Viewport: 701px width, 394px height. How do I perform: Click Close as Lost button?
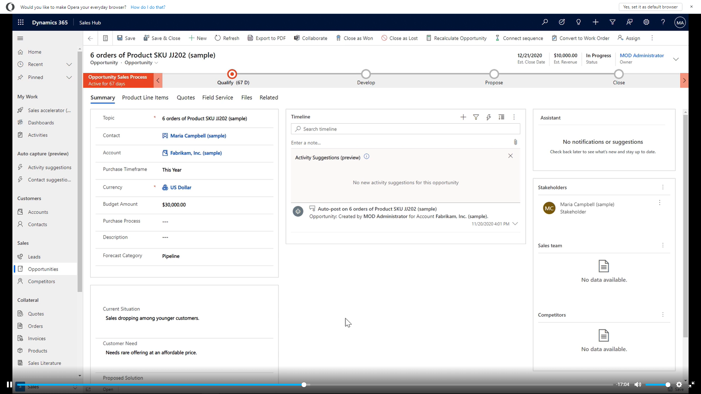pos(399,38)
